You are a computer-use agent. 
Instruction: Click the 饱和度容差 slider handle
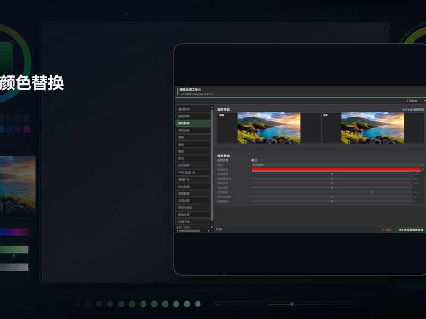pos(332,179)
